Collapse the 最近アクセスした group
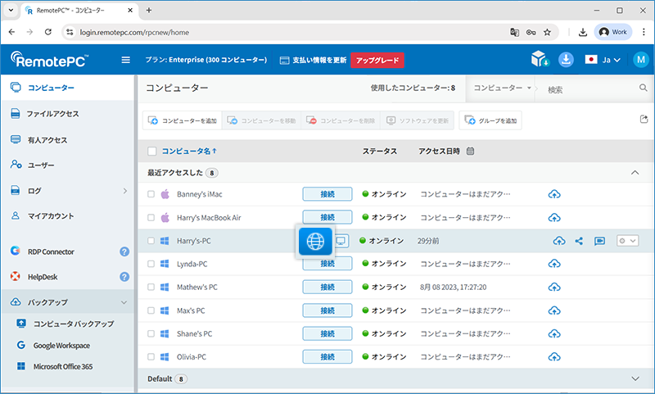 coord(635,173)
